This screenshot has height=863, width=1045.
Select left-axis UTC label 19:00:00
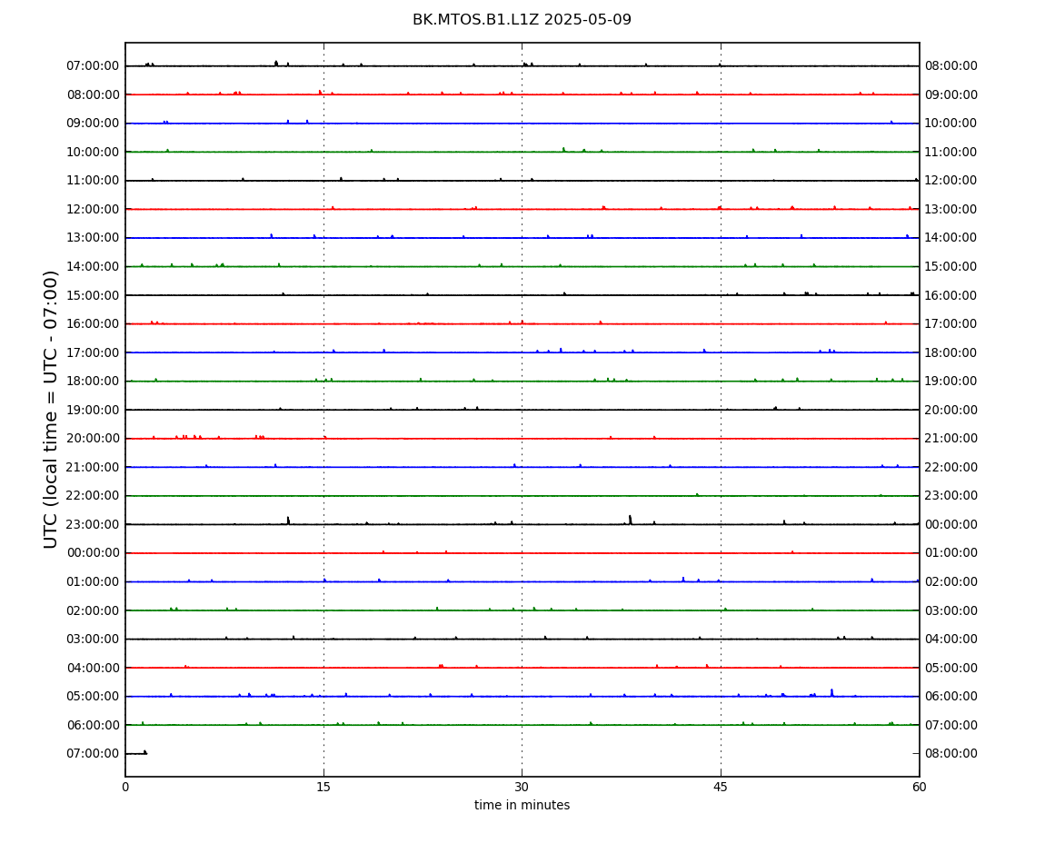click(93, 410)
